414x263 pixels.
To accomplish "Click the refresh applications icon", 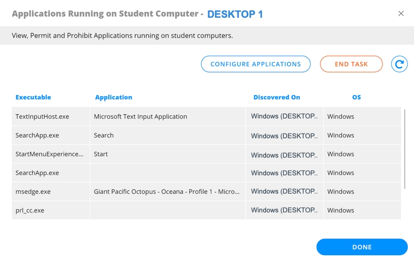I will [x=399, y=64].
